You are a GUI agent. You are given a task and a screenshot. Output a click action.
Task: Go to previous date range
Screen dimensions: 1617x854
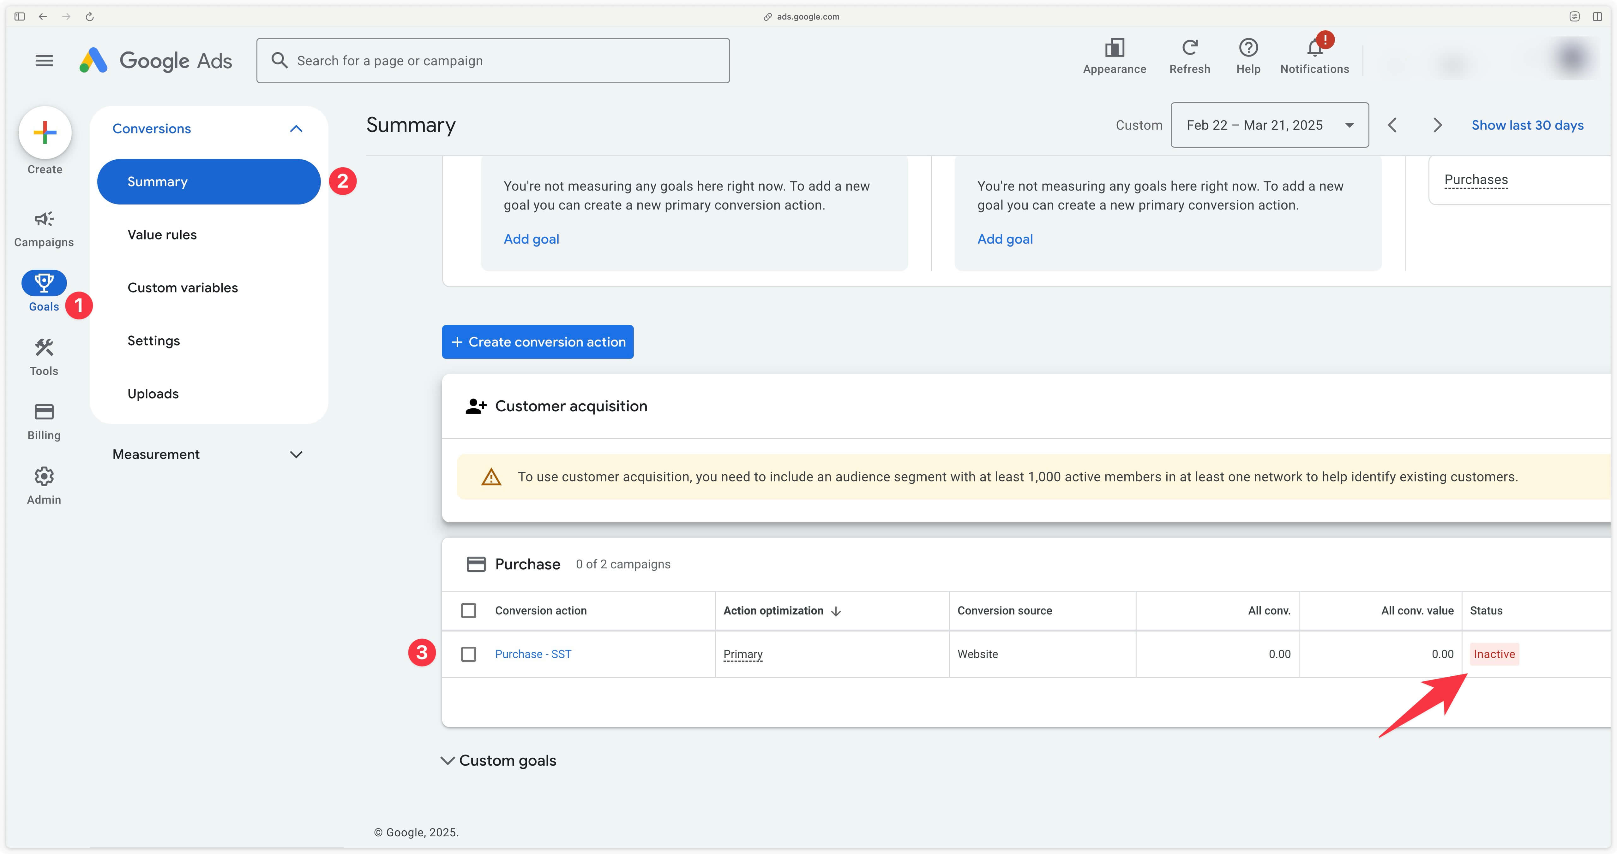pyautogui.click(x=1392, y=125)
